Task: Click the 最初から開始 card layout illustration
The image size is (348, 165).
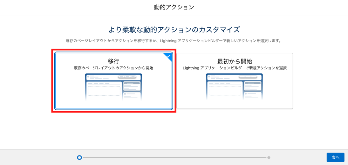Action: tap(234, 87)
